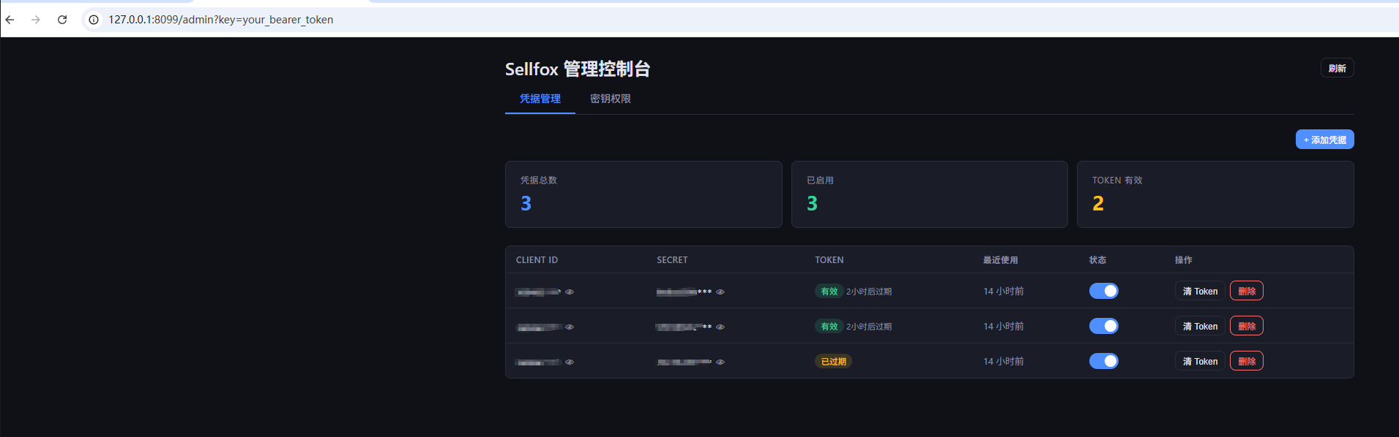
Task: Click the Sellfox 管理控制台 heading
Action: click(x=578, y=69)
